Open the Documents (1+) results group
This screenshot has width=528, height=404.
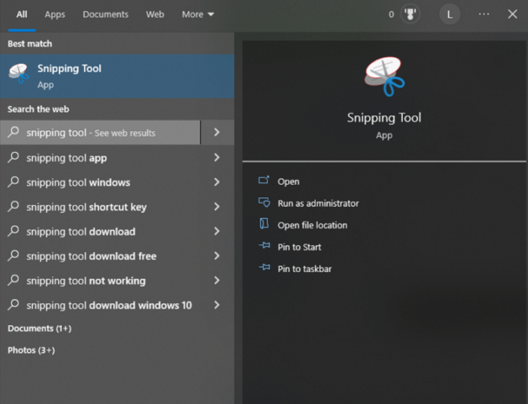39,328
